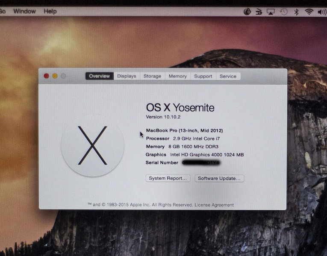Open Time Machine menu bar icon

tap(283, 12)
